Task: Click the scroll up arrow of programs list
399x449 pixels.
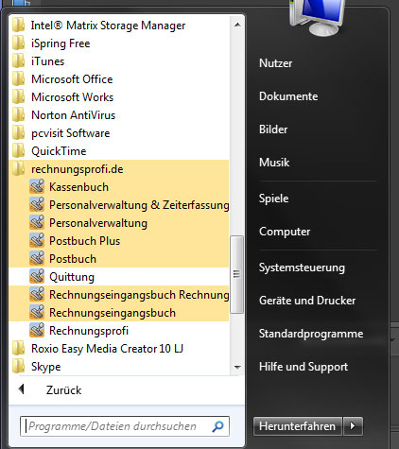Action: [x=237, y=25]
